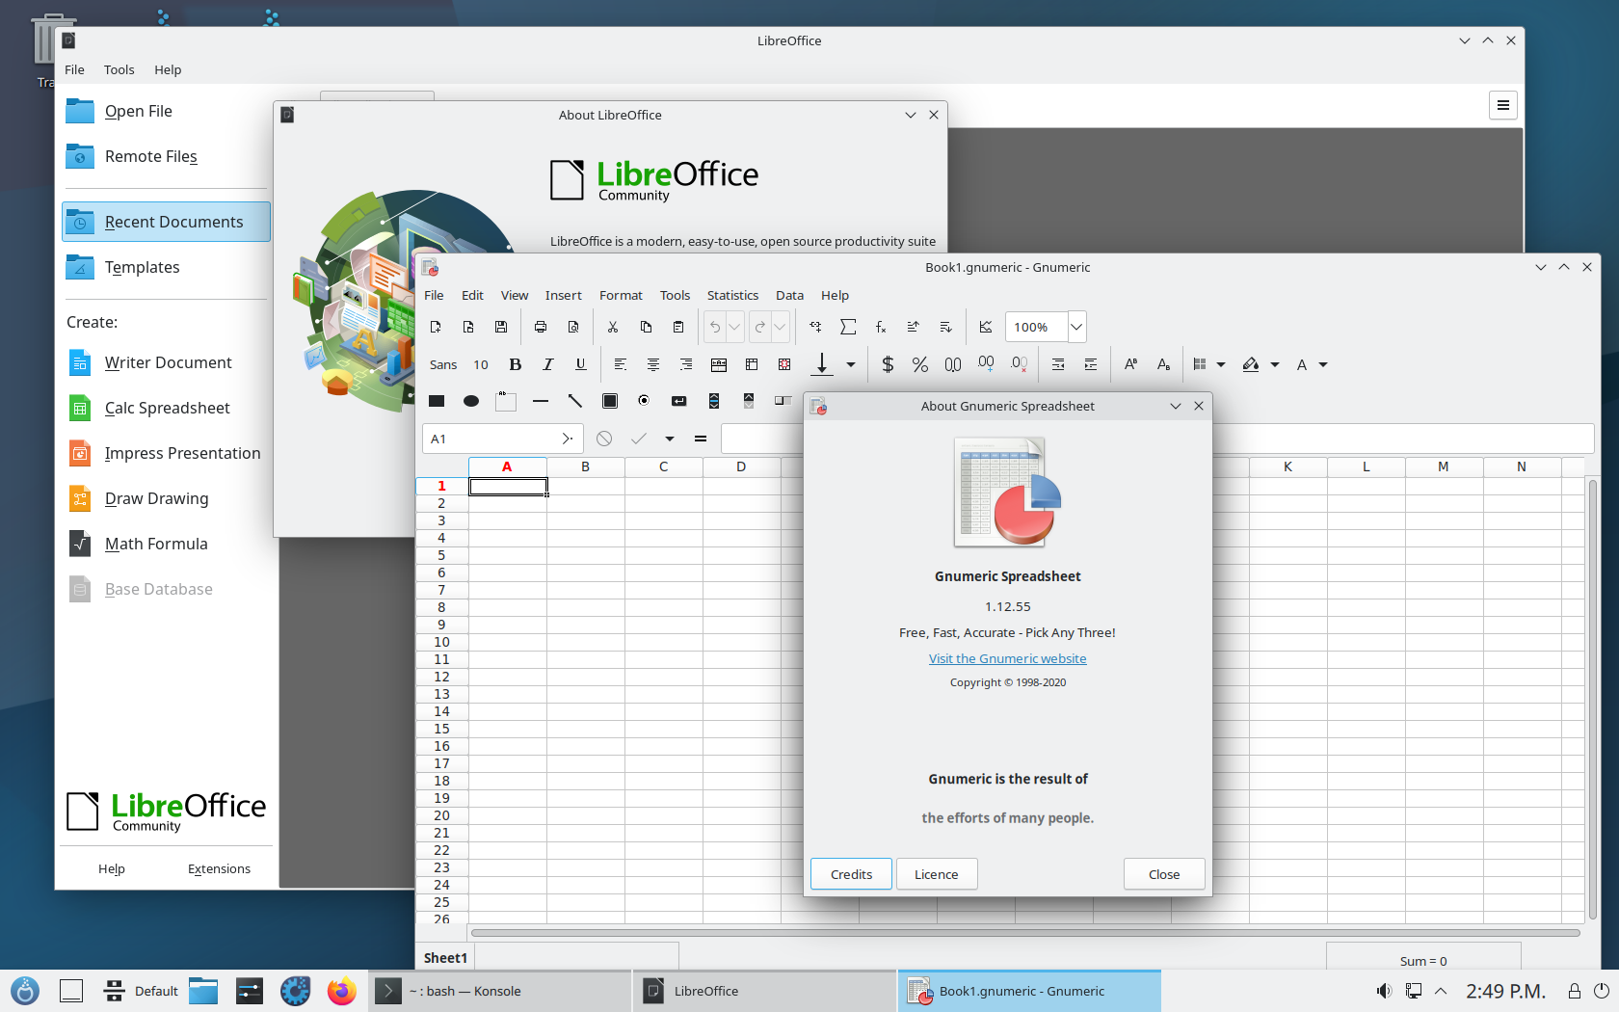This screenshot has height=1012, width=1619.
Task: Click the insert chart icon in Gnumeric
Action: click(x=986, y=327)
